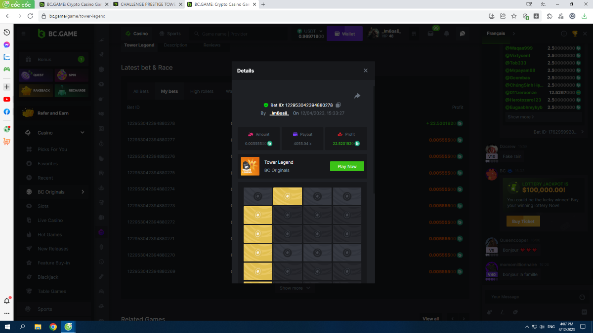Copy the Bet ID using the copy icon
Viewport: 593px width, 333px height.
tap(338, 105)
